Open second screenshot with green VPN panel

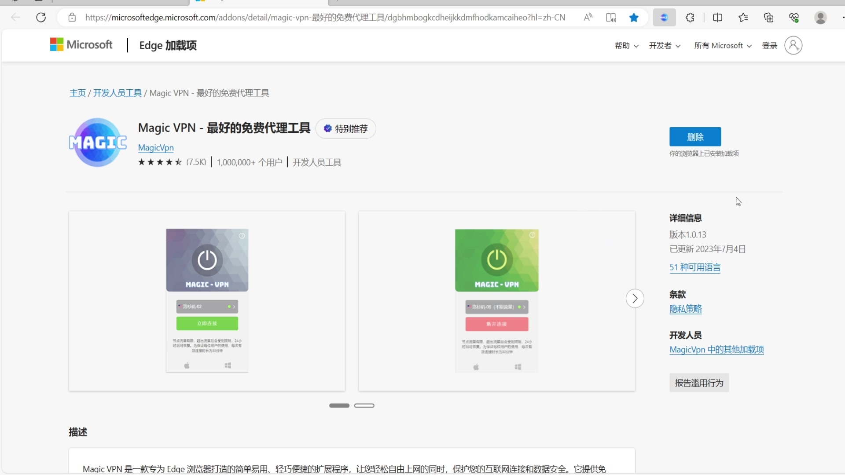pyautogui.click(x=496, y=301)
